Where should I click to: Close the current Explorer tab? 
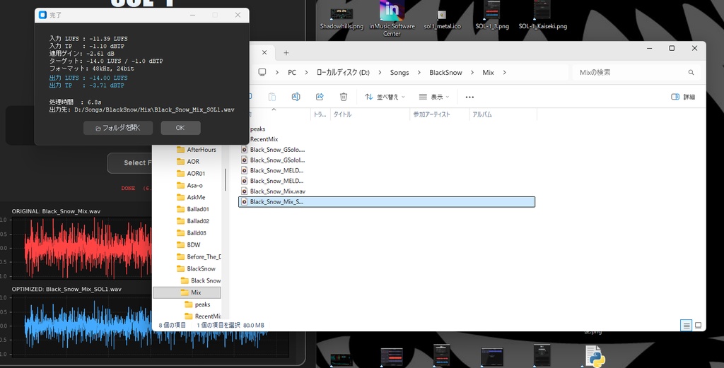click(x=264, y=52)
